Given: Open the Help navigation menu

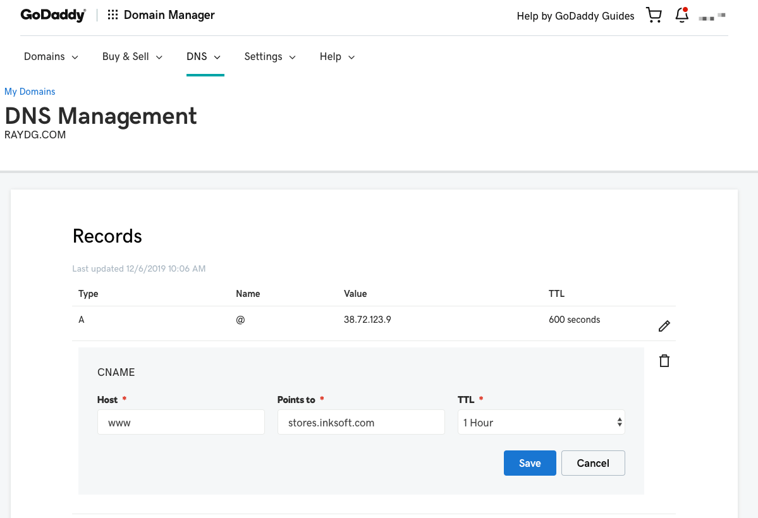Looking at the screenshot, I should tap(337, 57).
